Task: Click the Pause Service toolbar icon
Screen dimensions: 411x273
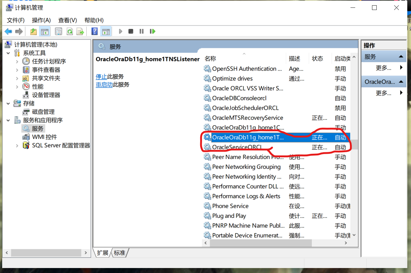Action: tap(142, 31)
